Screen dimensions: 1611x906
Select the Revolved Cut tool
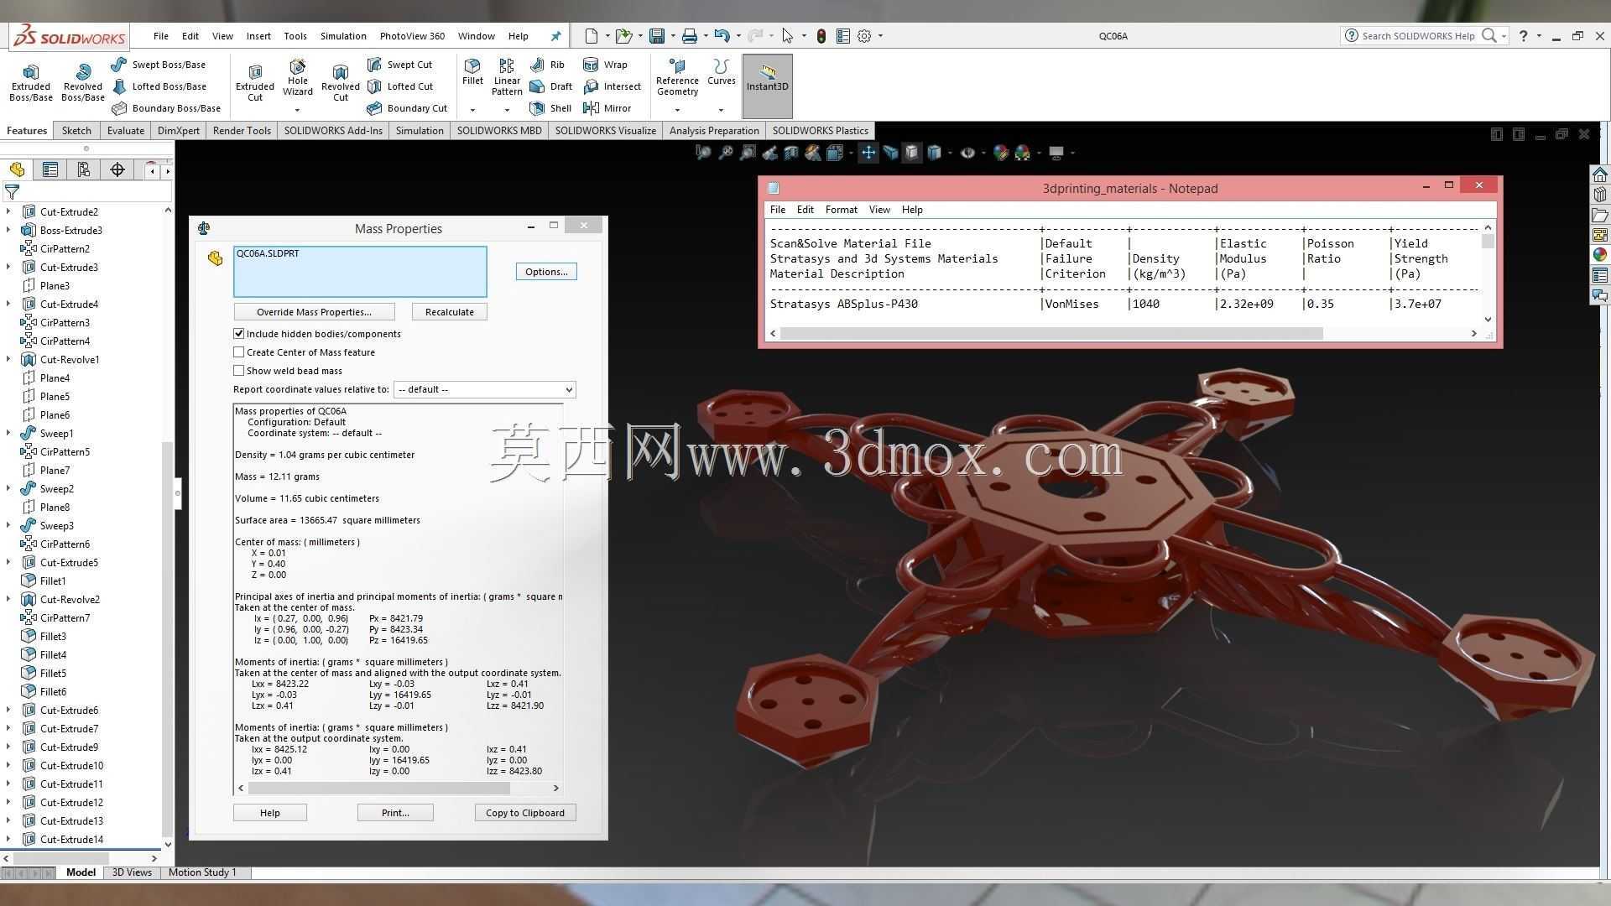click(340, 82)
